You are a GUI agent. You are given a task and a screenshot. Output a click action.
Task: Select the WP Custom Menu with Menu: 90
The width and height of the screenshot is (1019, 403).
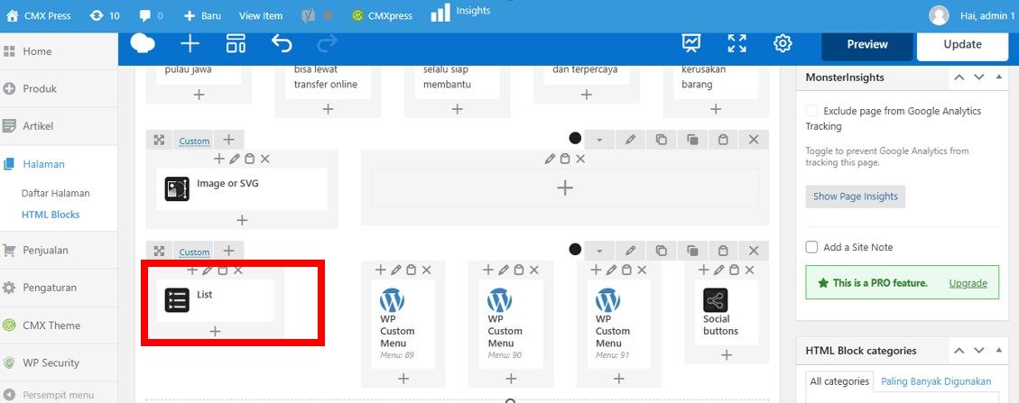click(511, 324)
